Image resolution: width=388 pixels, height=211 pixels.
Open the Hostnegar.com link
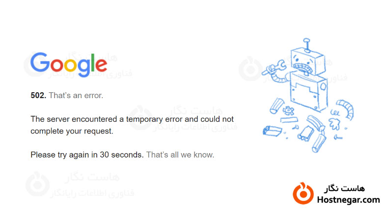click(349, 200)
